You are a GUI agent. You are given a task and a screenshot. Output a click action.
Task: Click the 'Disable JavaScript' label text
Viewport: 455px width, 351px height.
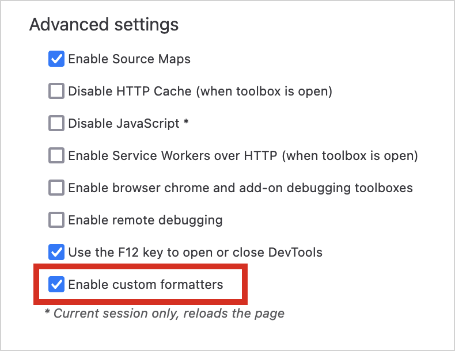pos(123,123)
